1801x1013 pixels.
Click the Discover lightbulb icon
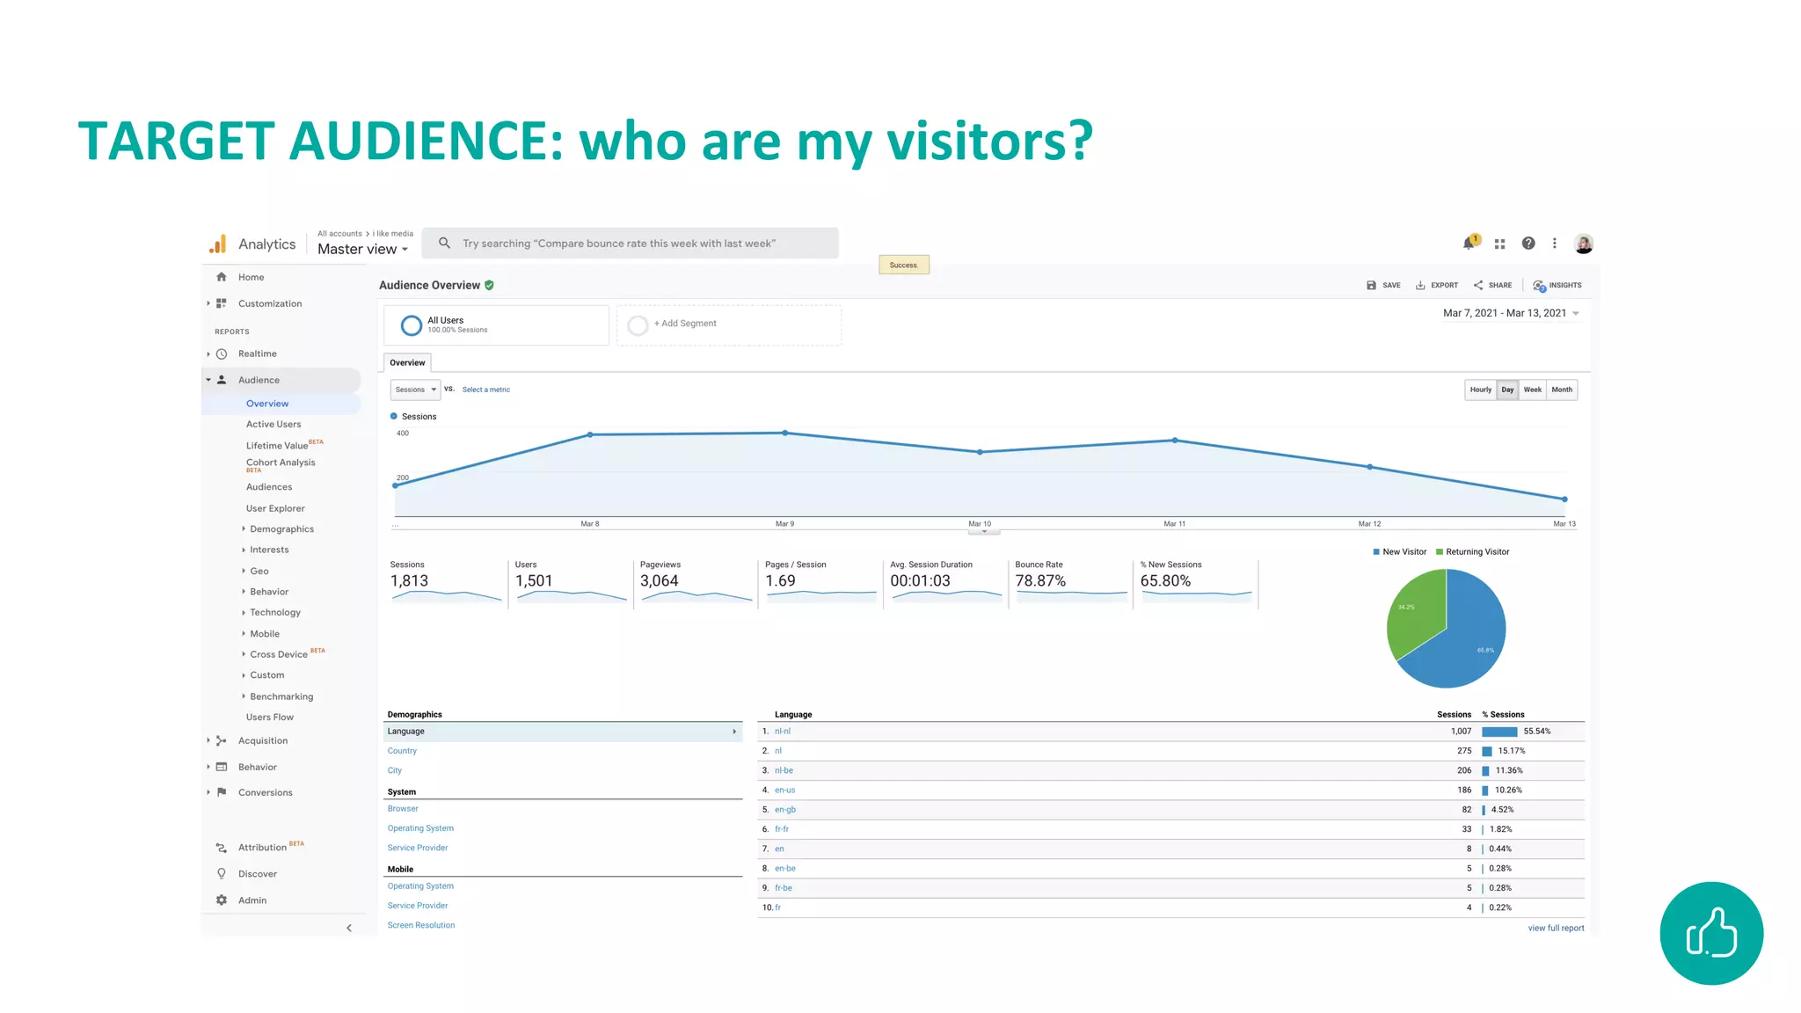pos(222,873)
